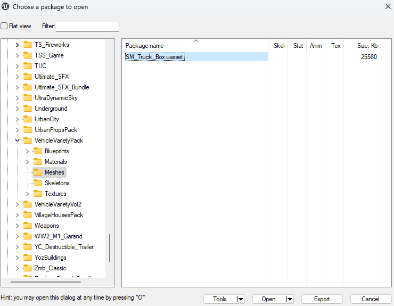Viewport: 394px width, 306px height.
Task: Click the TSS_Game folder icon
Action: coord(27,55)
